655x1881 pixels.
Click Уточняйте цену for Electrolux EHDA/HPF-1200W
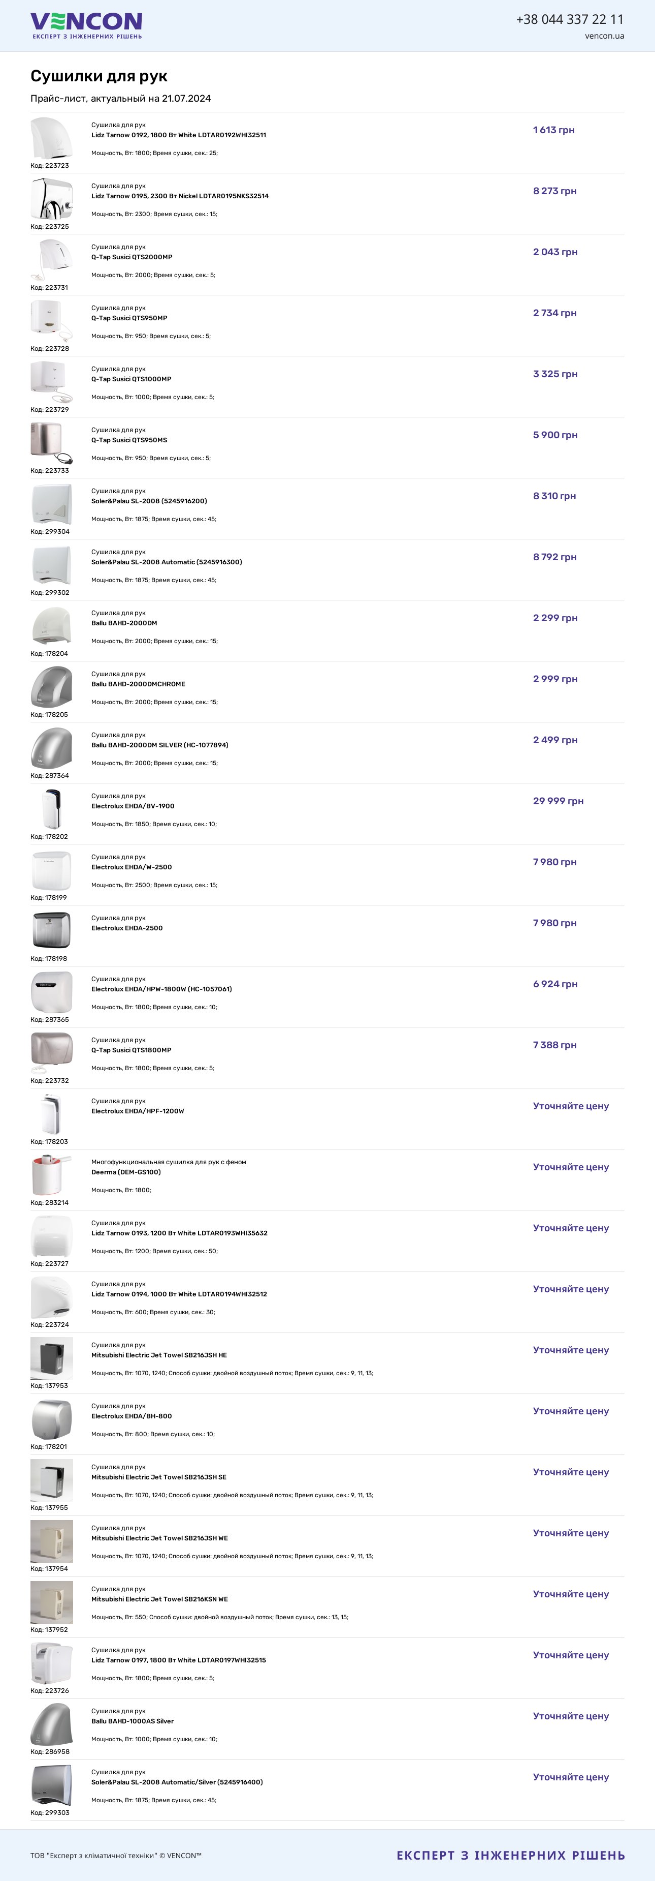(570, 1106)
